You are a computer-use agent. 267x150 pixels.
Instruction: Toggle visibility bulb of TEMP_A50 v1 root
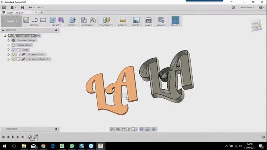pyautogui.click(x=10, y=35)
